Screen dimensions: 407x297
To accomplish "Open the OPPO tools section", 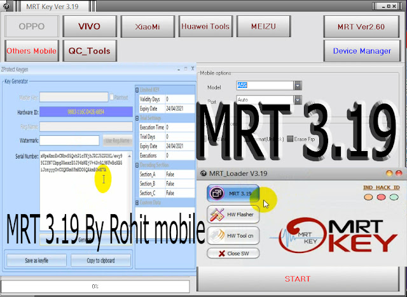I will click(32, 26).
